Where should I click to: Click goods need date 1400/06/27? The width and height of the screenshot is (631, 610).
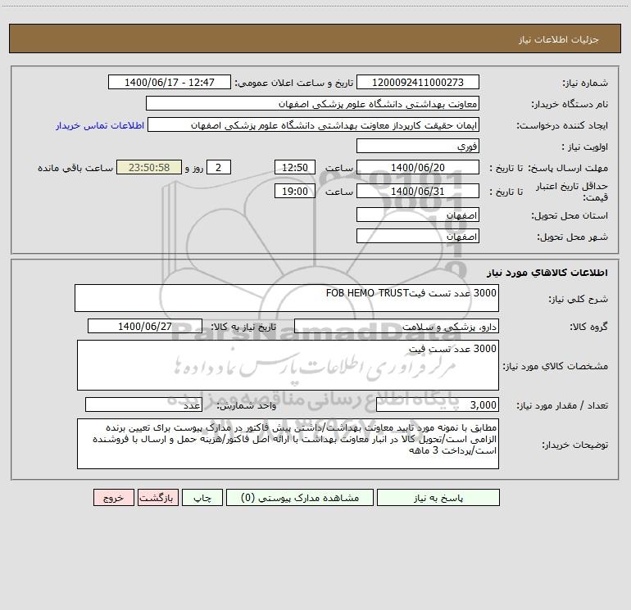(x=145, y=327)
